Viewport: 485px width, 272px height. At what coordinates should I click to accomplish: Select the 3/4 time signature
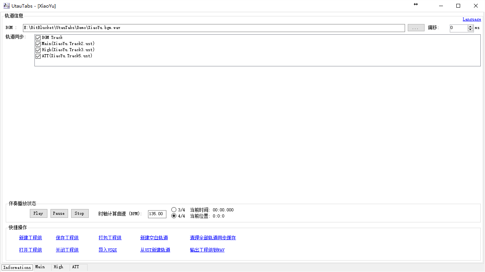tap(174, 210)
